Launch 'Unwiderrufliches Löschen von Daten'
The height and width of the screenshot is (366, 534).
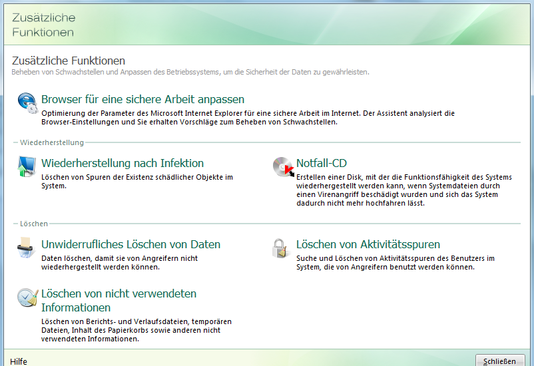[x=131, y=244]
